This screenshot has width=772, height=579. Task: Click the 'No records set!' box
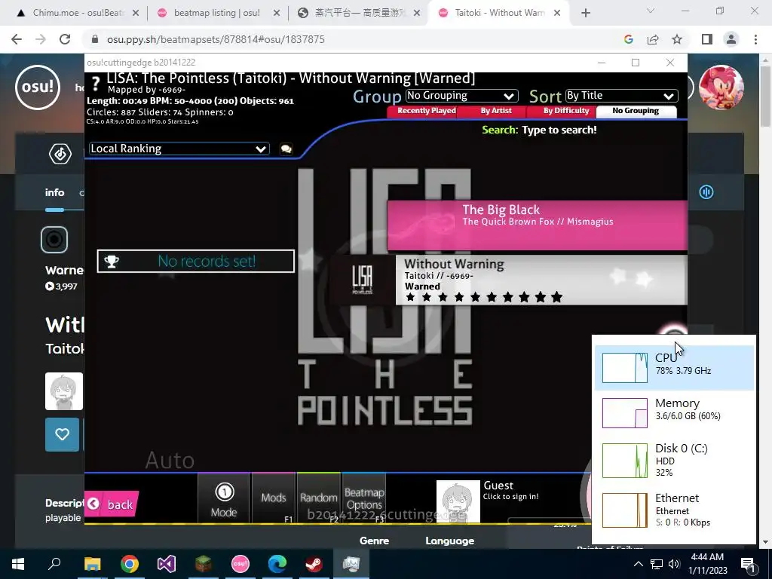(x=196, y=261)
